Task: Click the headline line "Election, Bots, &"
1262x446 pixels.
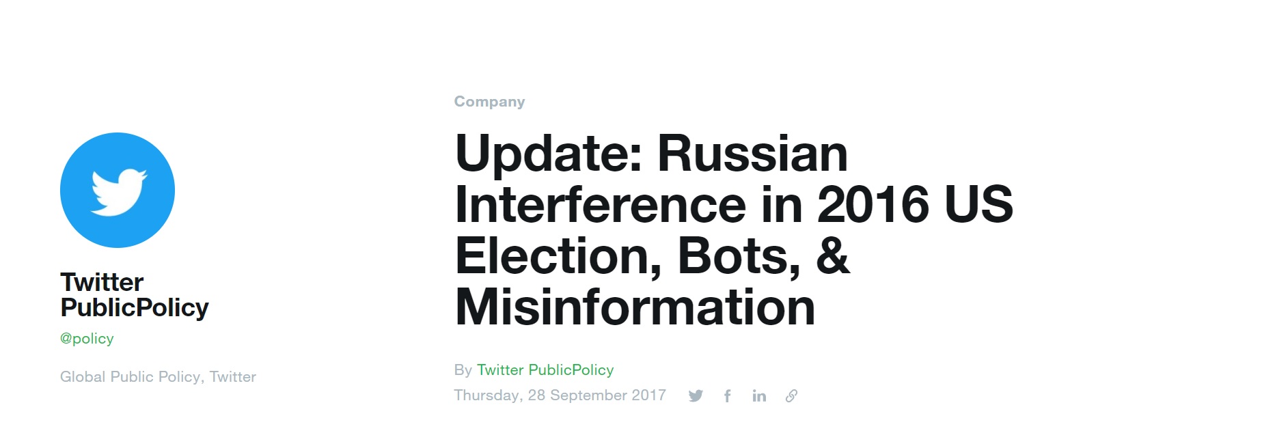Action: coord(653,256)
